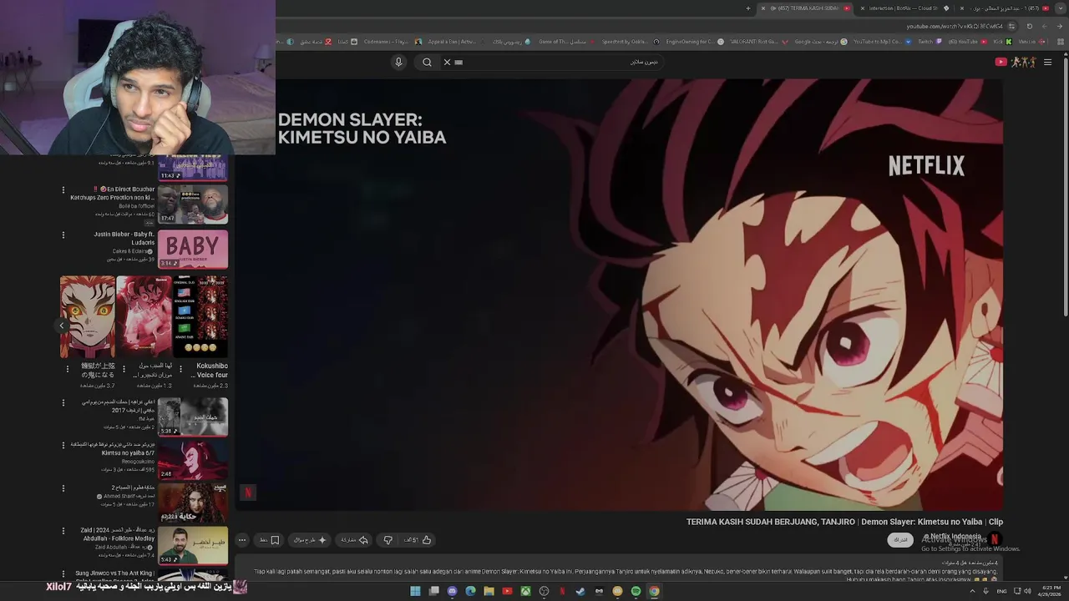Click the browser address bar URL
This screenshot has width=1069, height=601.
(955, 26)
